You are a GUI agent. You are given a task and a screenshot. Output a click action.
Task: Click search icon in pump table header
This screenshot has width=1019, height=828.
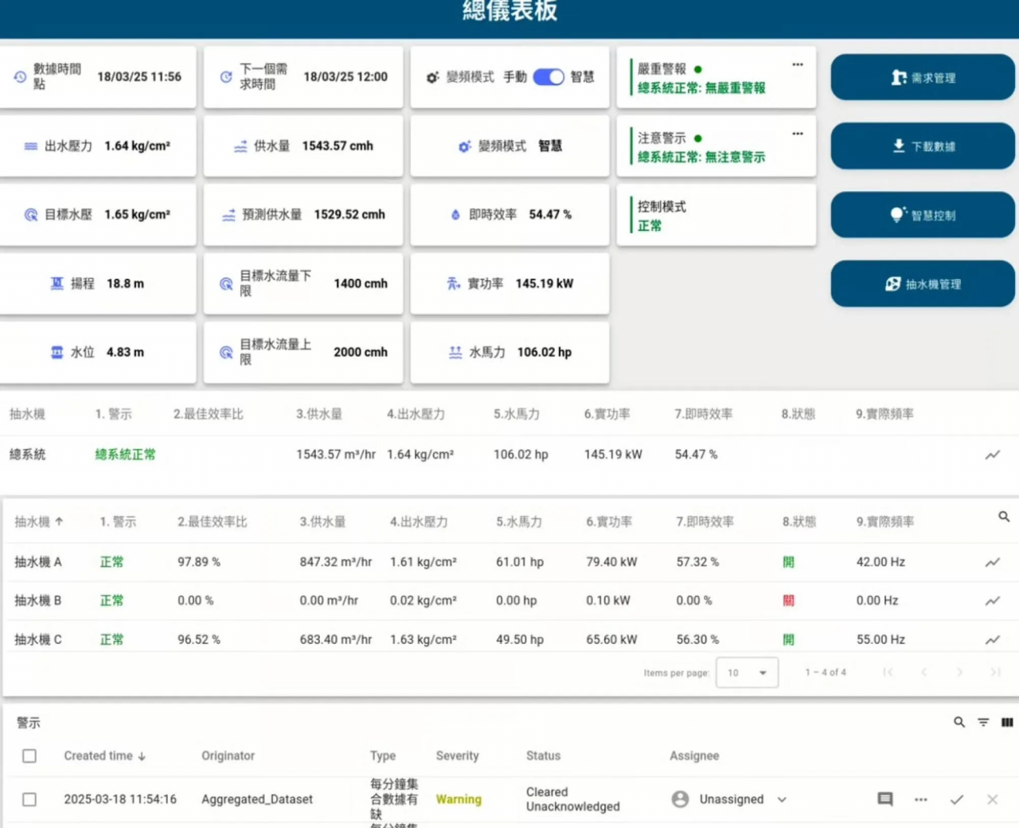pyautogui.click(x=1004, y=517)
